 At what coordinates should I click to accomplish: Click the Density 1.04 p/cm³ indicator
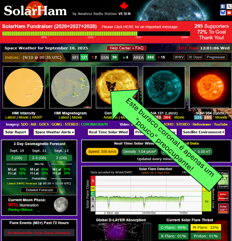click(x=140, y=152)
